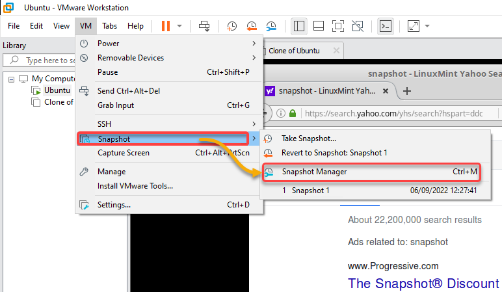Open The Snapshot Discount ad link
Screen dimensions: 502x292
coord(423,284)
